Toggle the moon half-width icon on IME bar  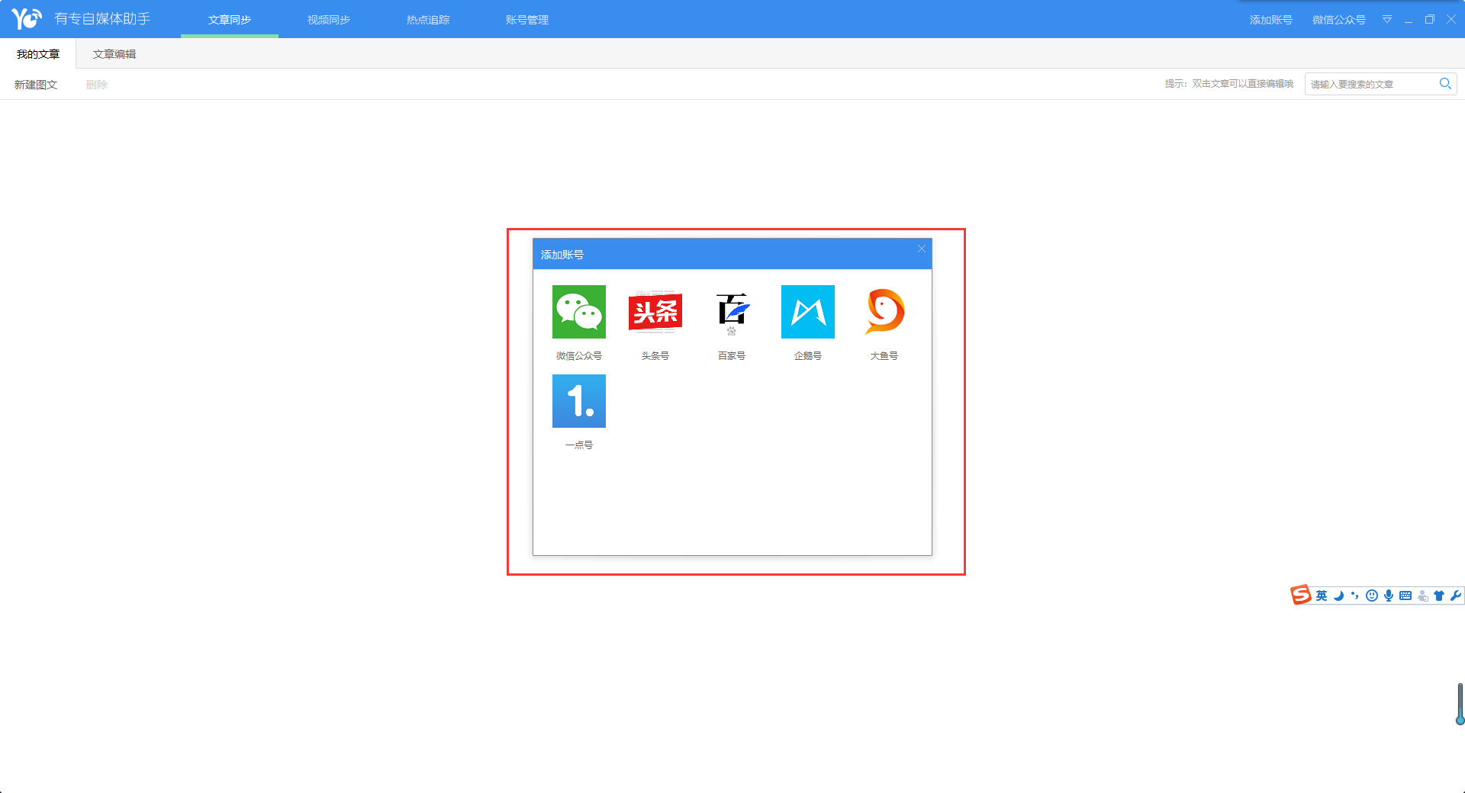(x=1338, y=596)
